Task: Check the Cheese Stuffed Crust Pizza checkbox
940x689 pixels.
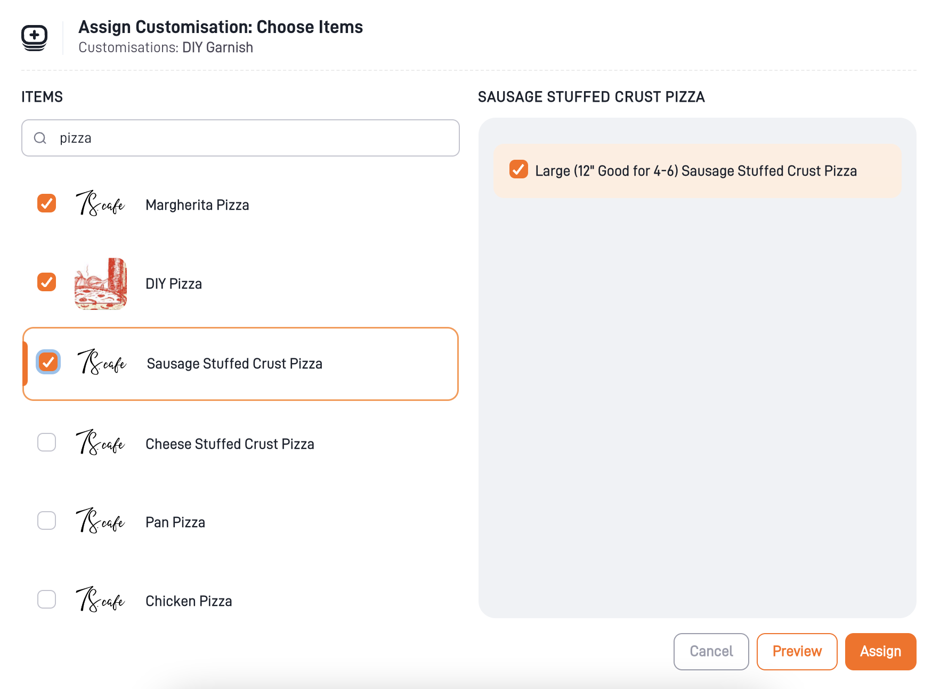Action: click(x=47, y=442)
